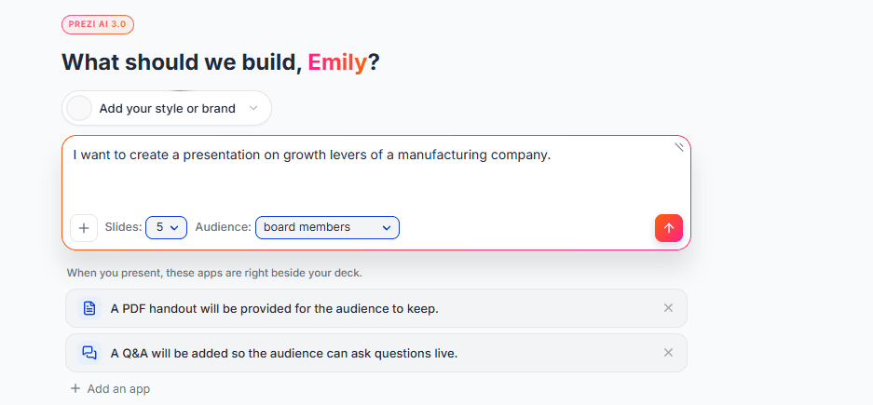Screen dimensions: 873x405
Task: Click the Prezi AI 3.0 badge
Action: 98,24
